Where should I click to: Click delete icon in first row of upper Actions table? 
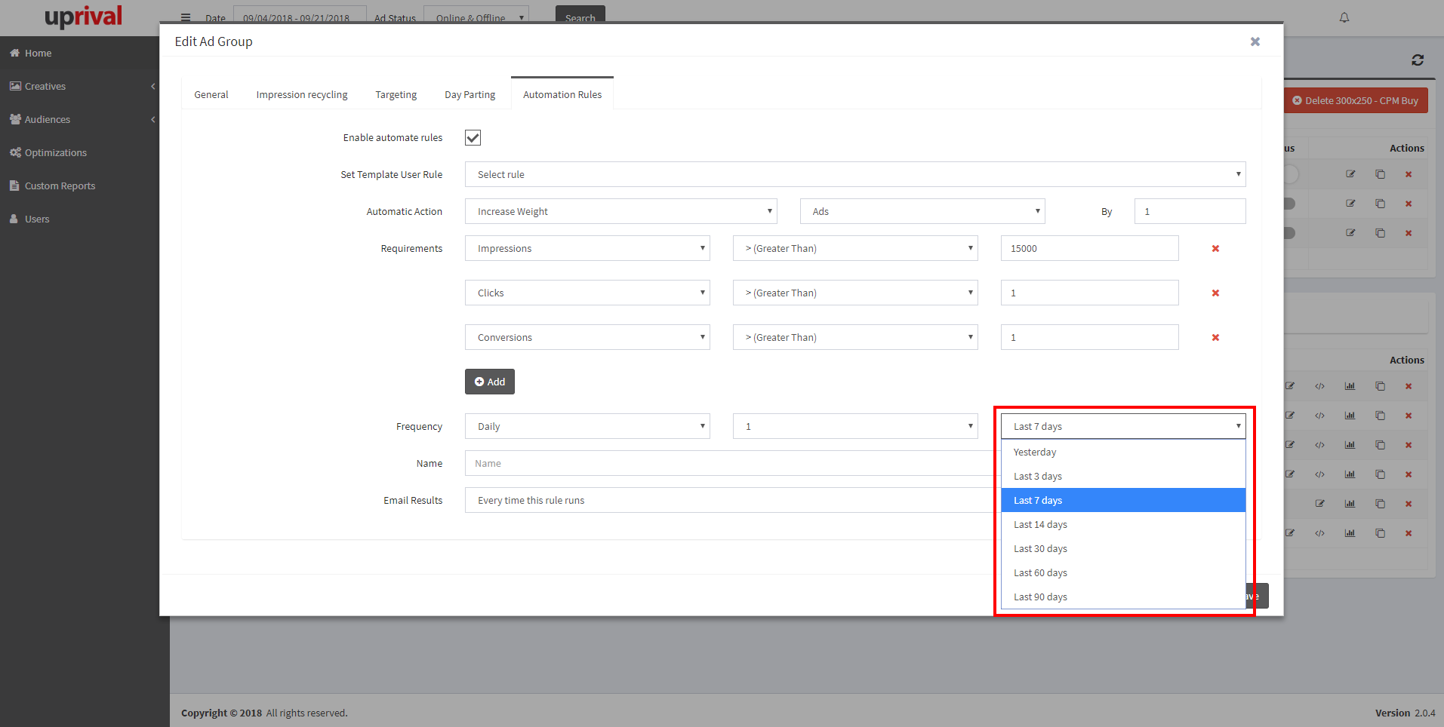click(x=1409, y=174)
